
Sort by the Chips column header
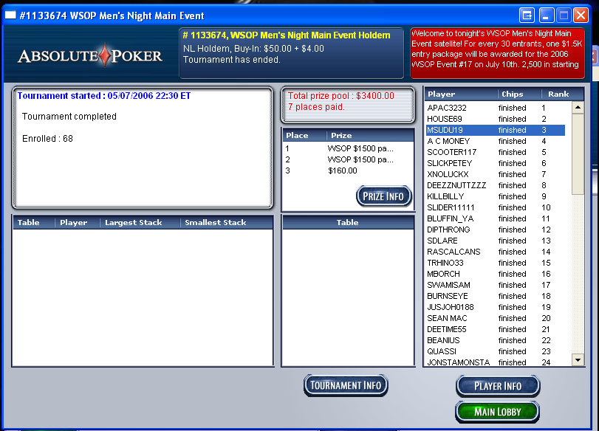click(x=519, y=94)
